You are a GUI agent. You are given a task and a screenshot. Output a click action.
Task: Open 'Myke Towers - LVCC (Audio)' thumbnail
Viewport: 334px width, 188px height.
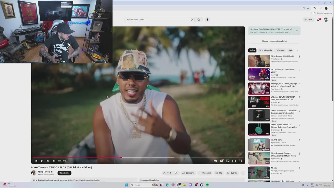pos(259,61)
